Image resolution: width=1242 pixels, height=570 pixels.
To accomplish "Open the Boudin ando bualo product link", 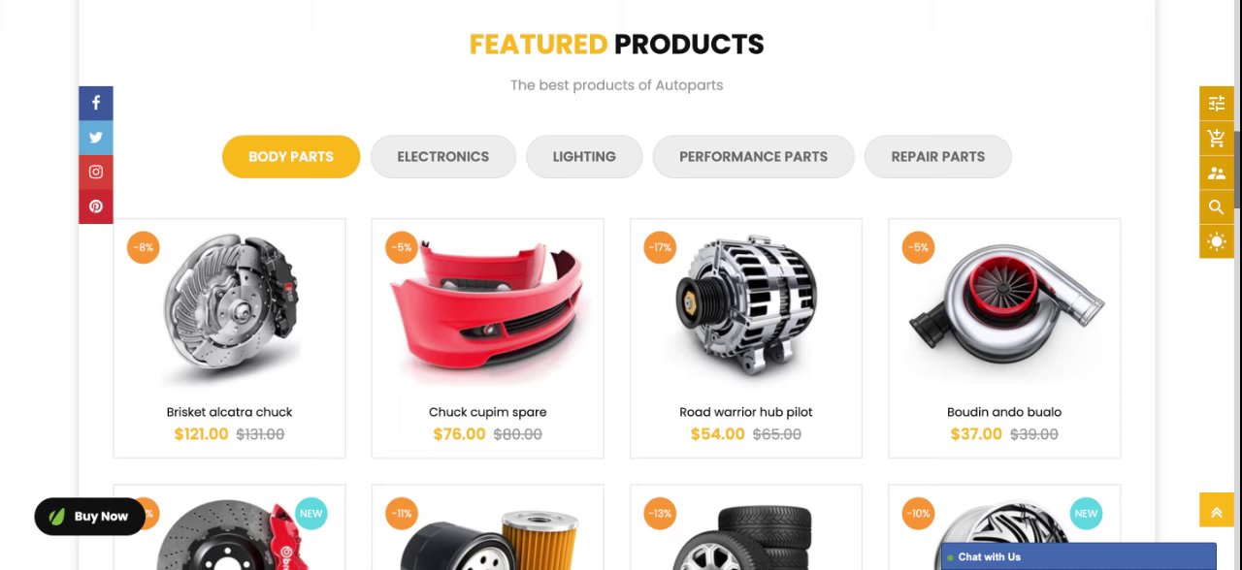I will [x=1004, y=412].
